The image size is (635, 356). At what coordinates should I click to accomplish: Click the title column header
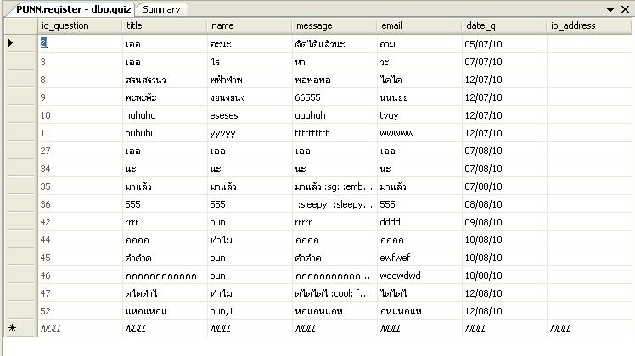tap(165, 26)
